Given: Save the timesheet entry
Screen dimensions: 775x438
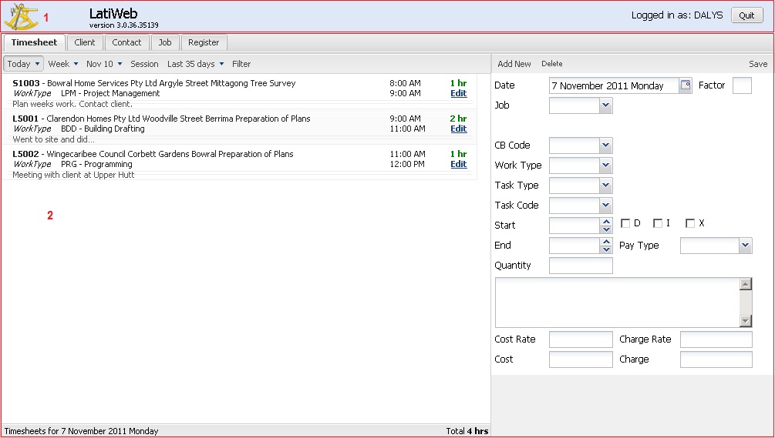Looking at the screenshot, I should tap(757, 64).
